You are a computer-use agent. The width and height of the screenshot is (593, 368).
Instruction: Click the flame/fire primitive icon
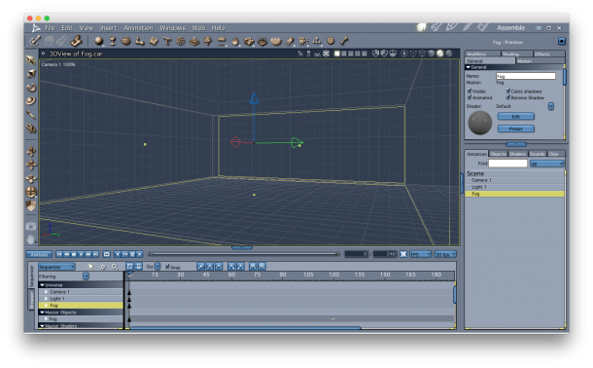[x=235, y=41]
